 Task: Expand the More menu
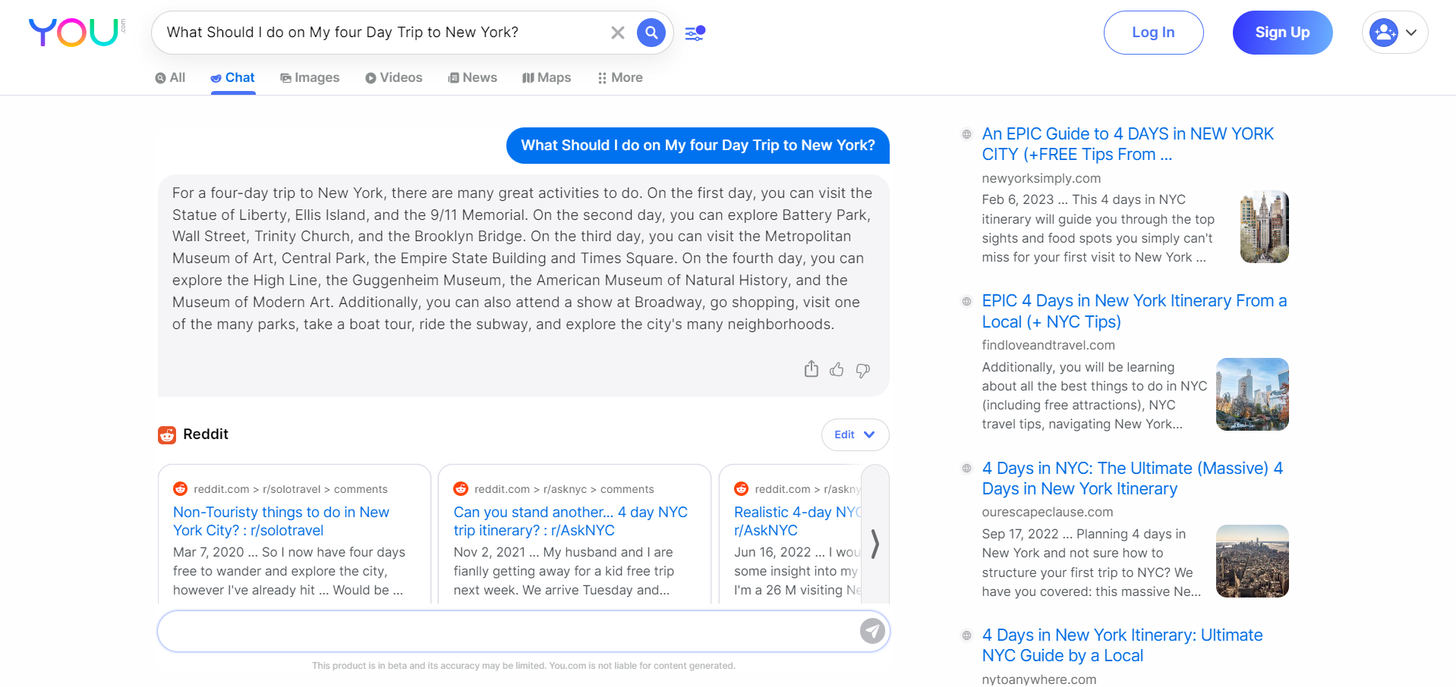(620, 77)
